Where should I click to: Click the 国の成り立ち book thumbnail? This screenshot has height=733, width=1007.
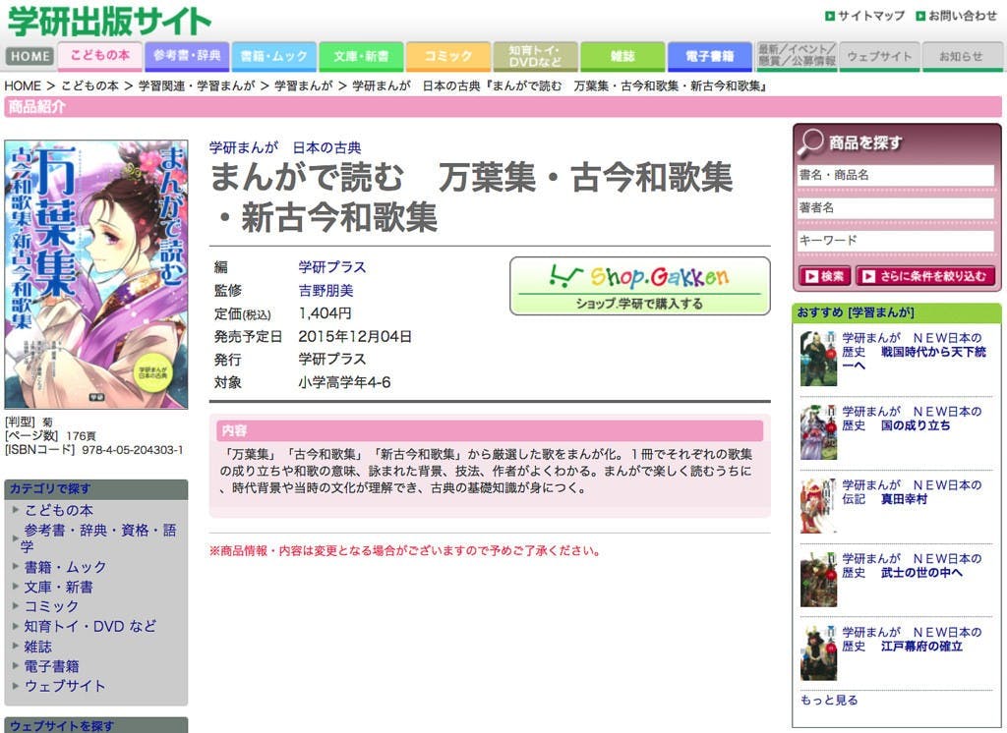click(819, 432)
